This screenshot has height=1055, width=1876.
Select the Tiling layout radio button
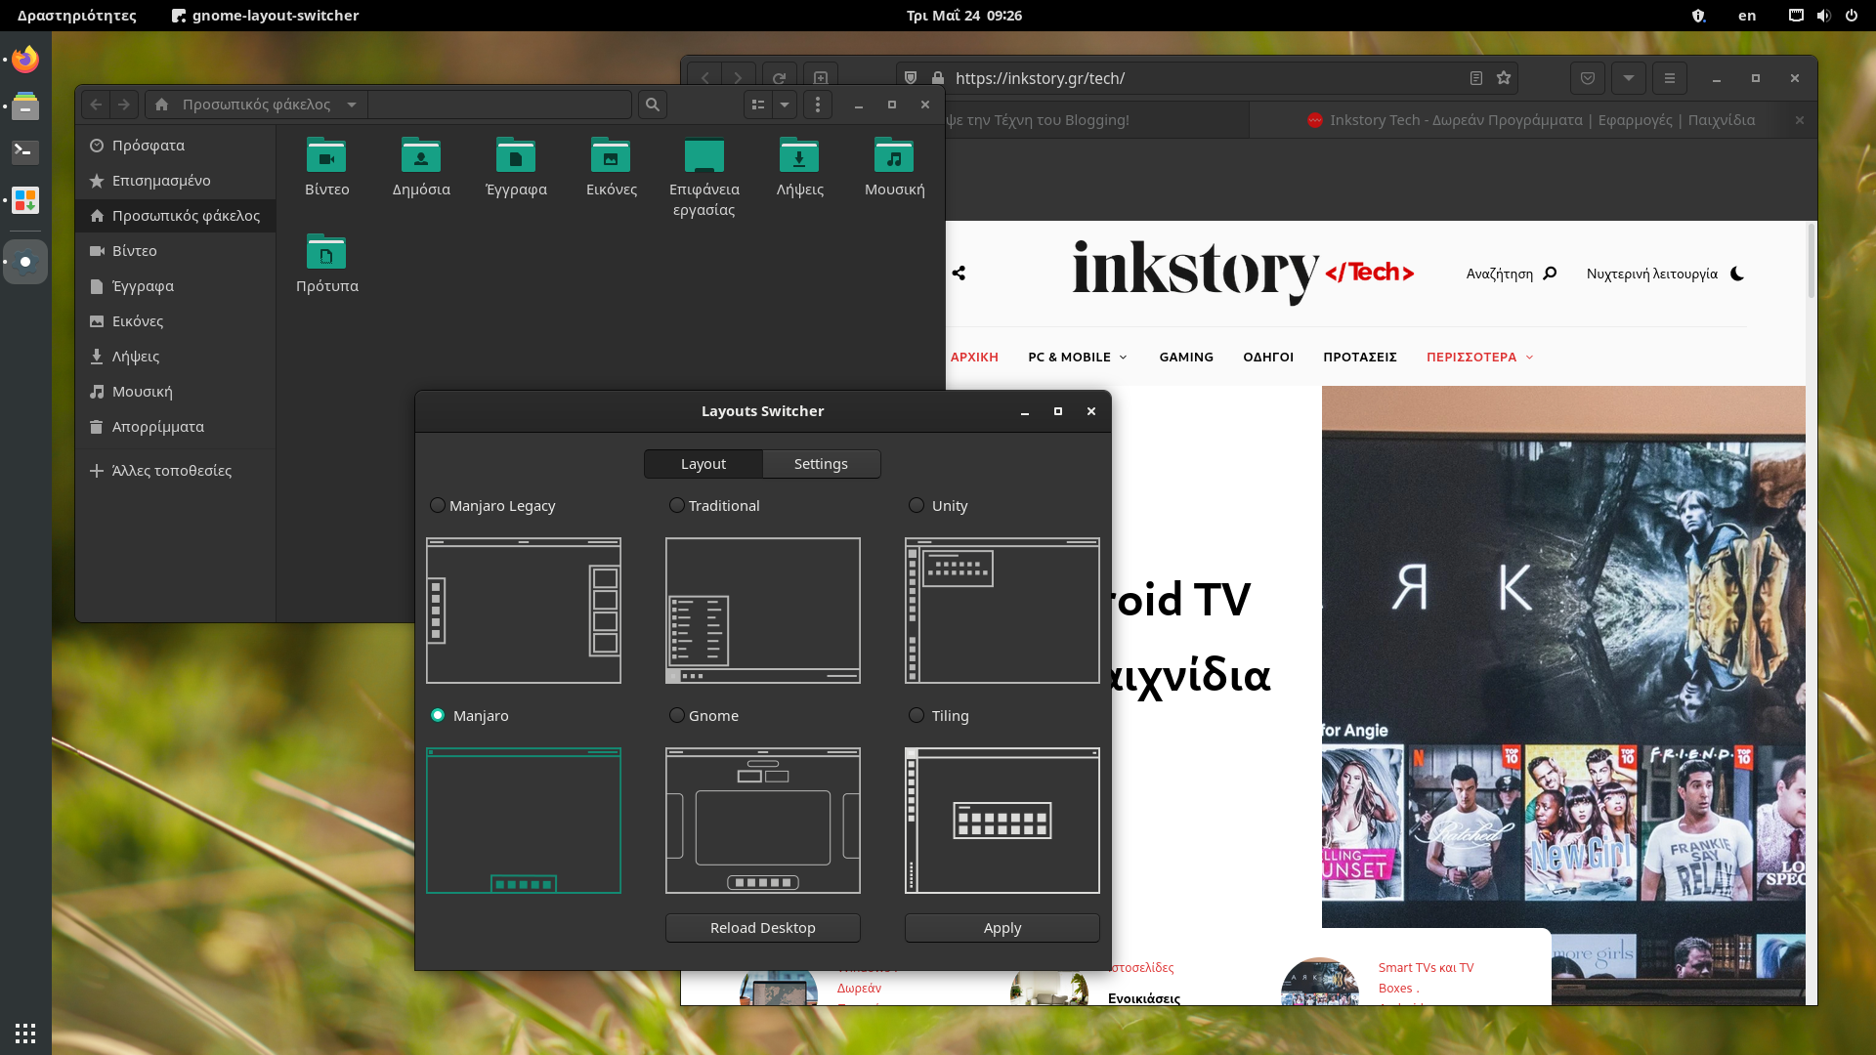click(917, 715)
